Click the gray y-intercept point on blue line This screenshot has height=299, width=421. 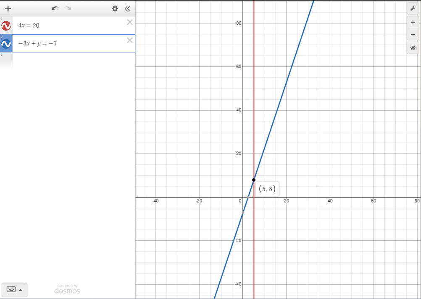point(243,213)
